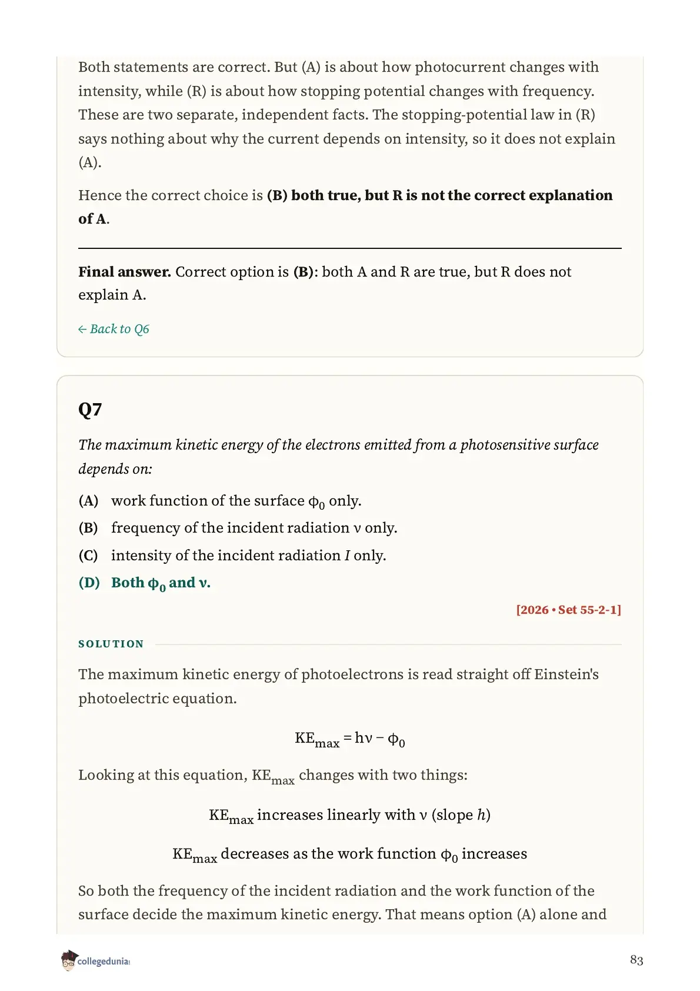Click the SOLUTION section label

[x=111, y=644]
